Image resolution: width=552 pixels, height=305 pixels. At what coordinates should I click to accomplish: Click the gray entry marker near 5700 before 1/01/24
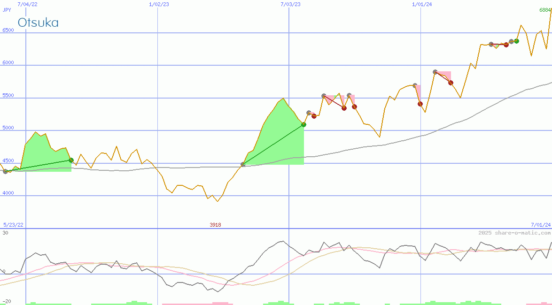pos(415,85)
